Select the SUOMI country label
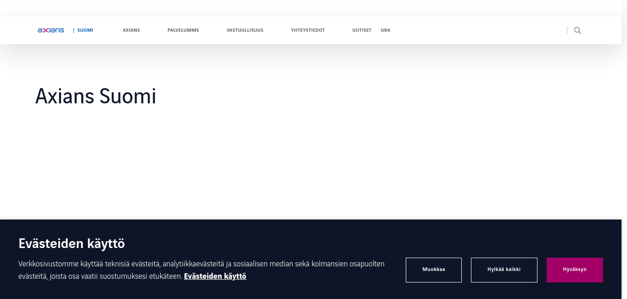627x299 pixels. coord(85,30)
